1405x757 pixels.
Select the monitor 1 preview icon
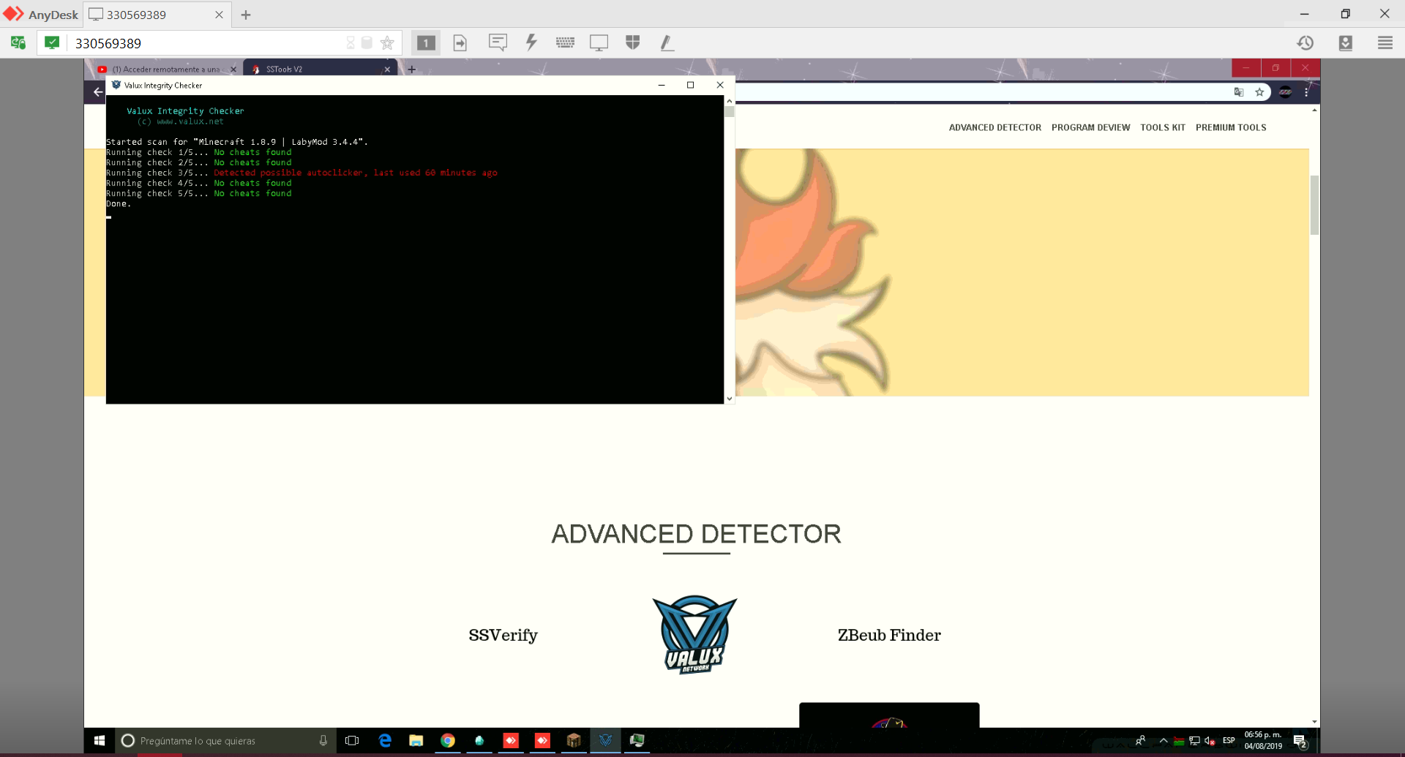pyautogui.click(x=426, y=42)
